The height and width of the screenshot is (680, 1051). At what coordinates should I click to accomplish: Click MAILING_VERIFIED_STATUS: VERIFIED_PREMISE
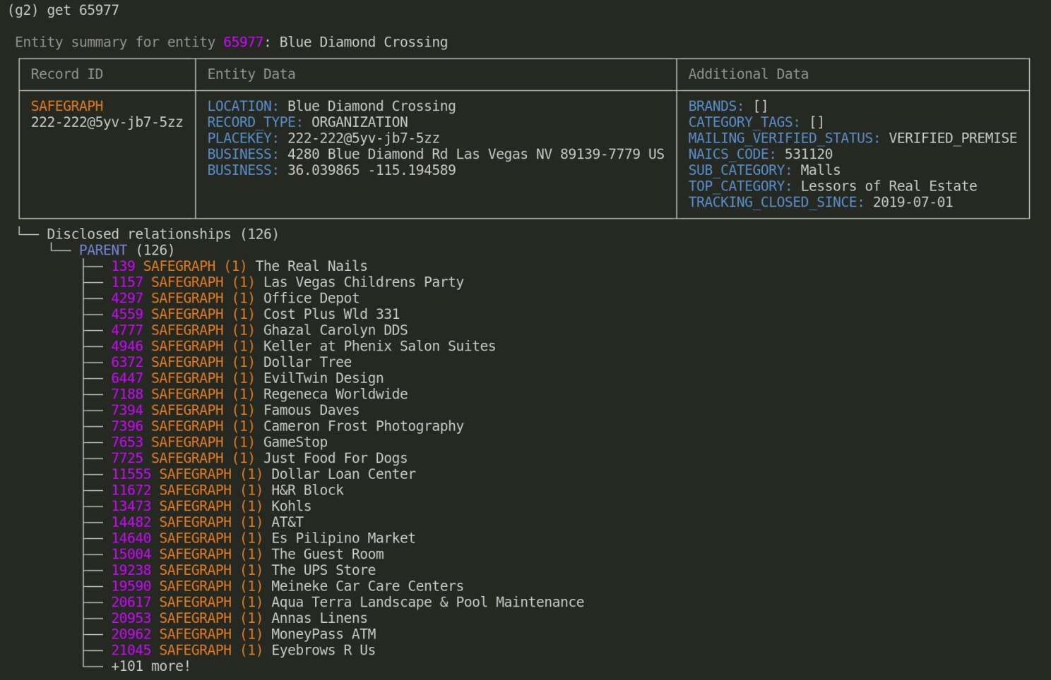pyautogui.click(x=853, y=138)
